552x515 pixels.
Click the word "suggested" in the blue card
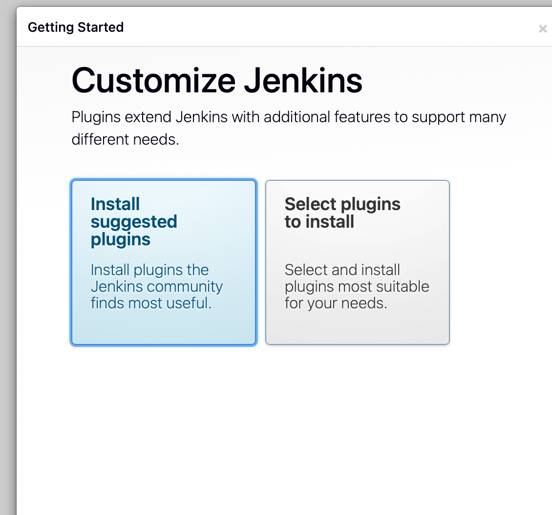point(133,222)
